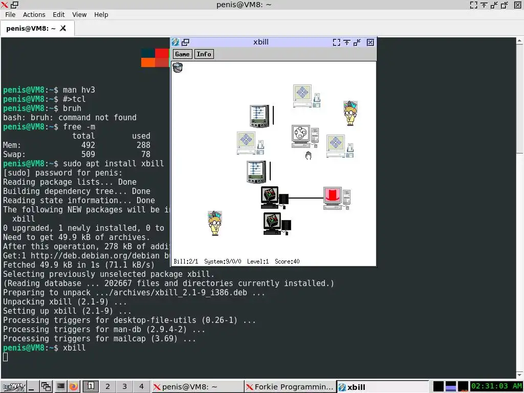524x393 pixels.
Task: Click the Score:40 status text
Action: (287, 261)
